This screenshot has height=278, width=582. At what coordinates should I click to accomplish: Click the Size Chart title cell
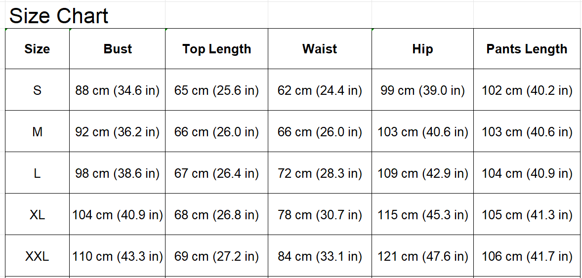point(59,16)
